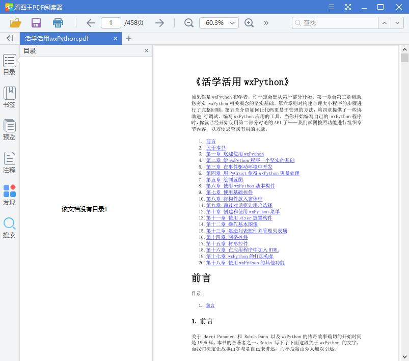
Task: Open the hamburger menu in title bar
Action: pos(331,7)
